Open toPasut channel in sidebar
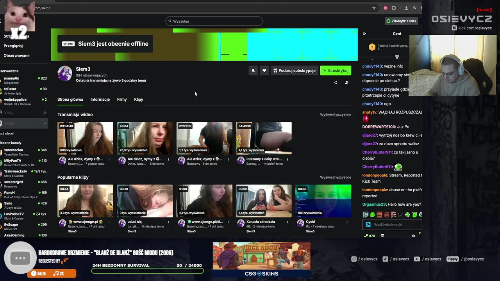 [24, 91]
